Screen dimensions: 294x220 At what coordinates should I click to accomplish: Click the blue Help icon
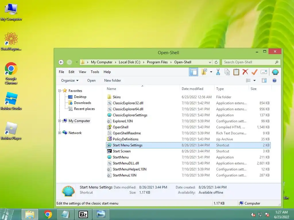(274, 80)
